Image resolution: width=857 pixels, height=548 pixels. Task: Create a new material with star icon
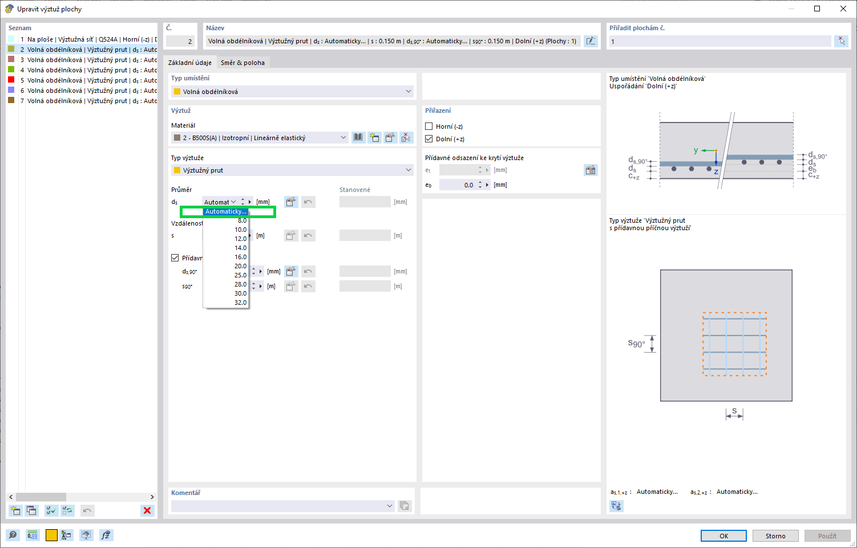point(374,137)
